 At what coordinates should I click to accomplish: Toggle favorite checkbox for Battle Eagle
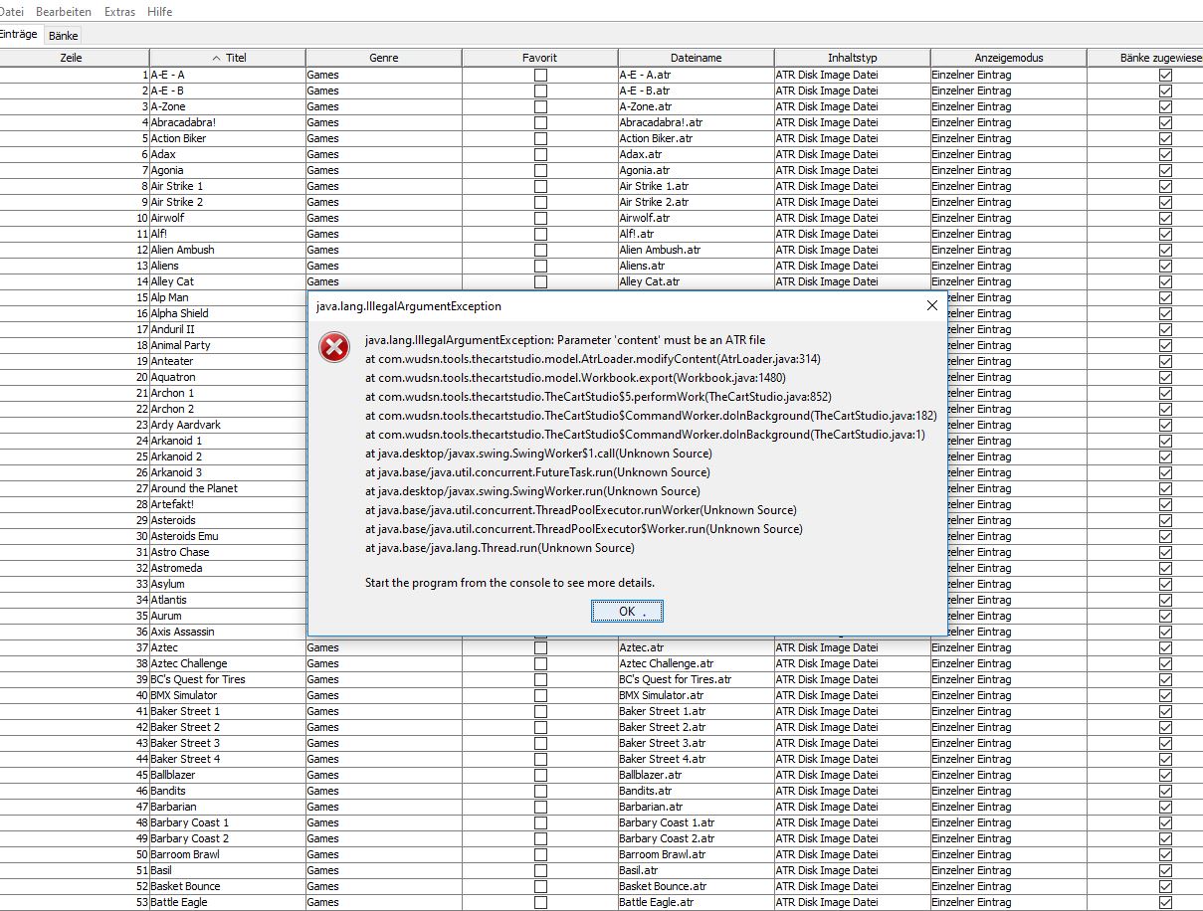tap(540, 902)
